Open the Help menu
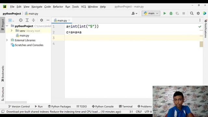Image resolution: width=208 pixels, height=117 pixels. click(x=103, y=6)
